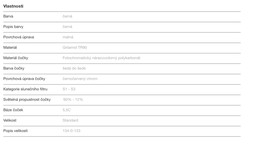Click the černočervený chrom value
The width and height of the screenshot is (253, 145).
[80, 79]
